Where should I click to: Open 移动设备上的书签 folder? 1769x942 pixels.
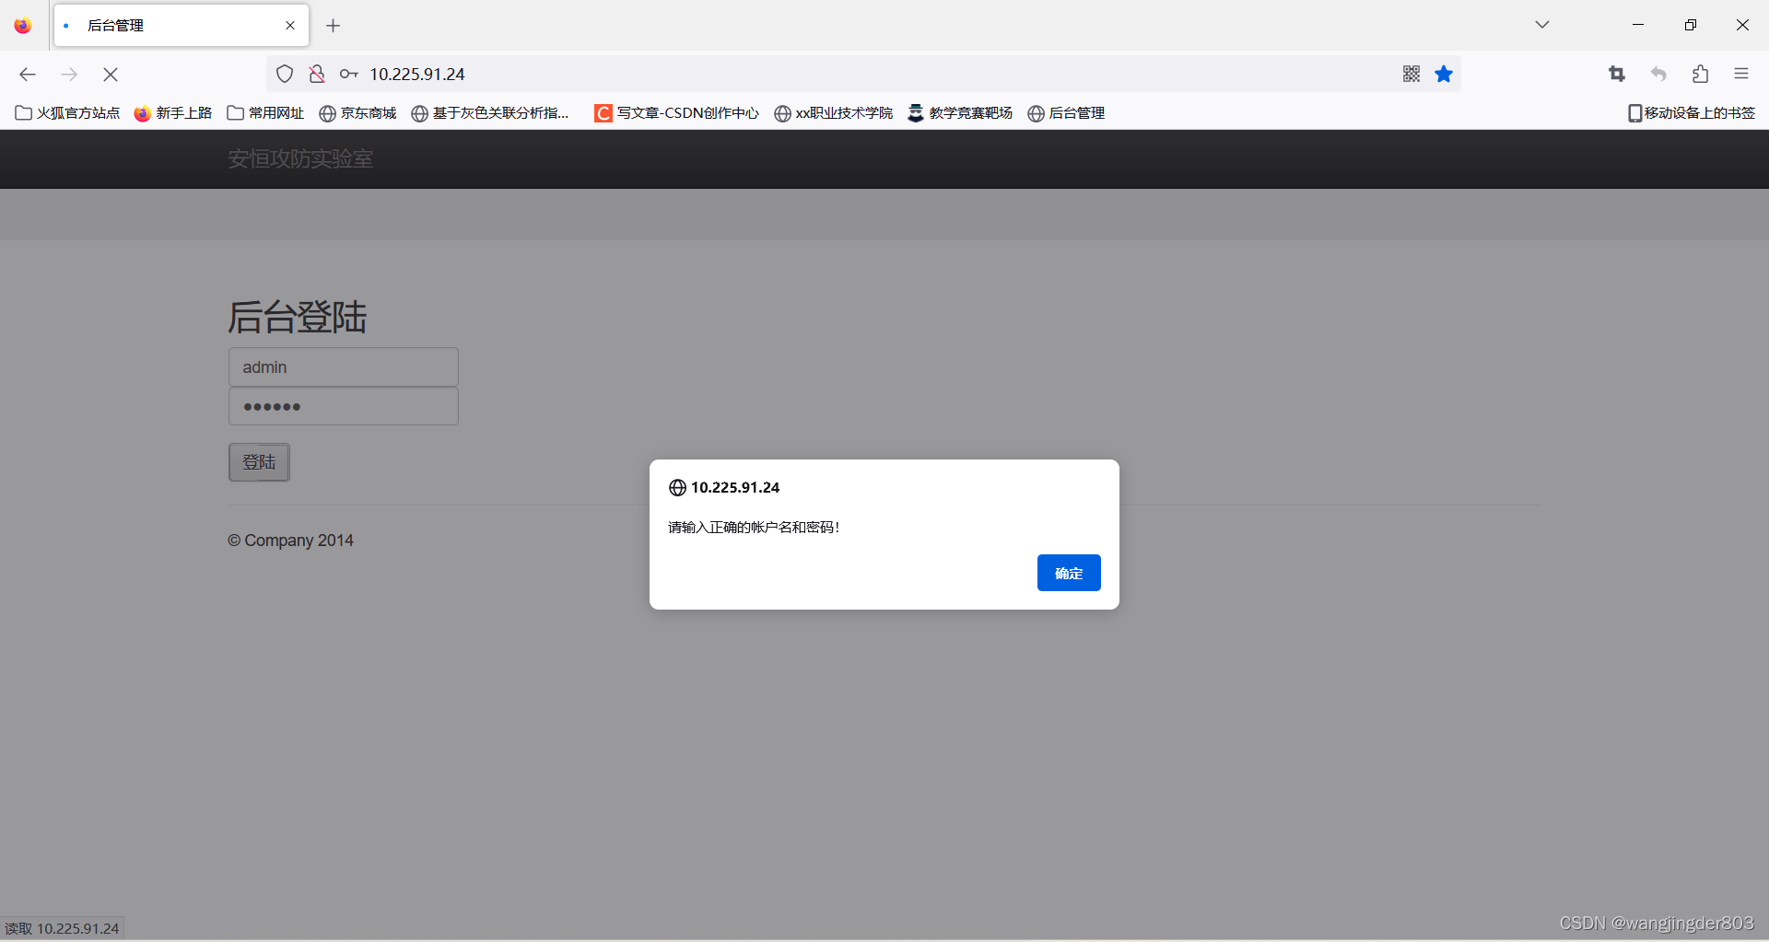tap(1692, 113)
